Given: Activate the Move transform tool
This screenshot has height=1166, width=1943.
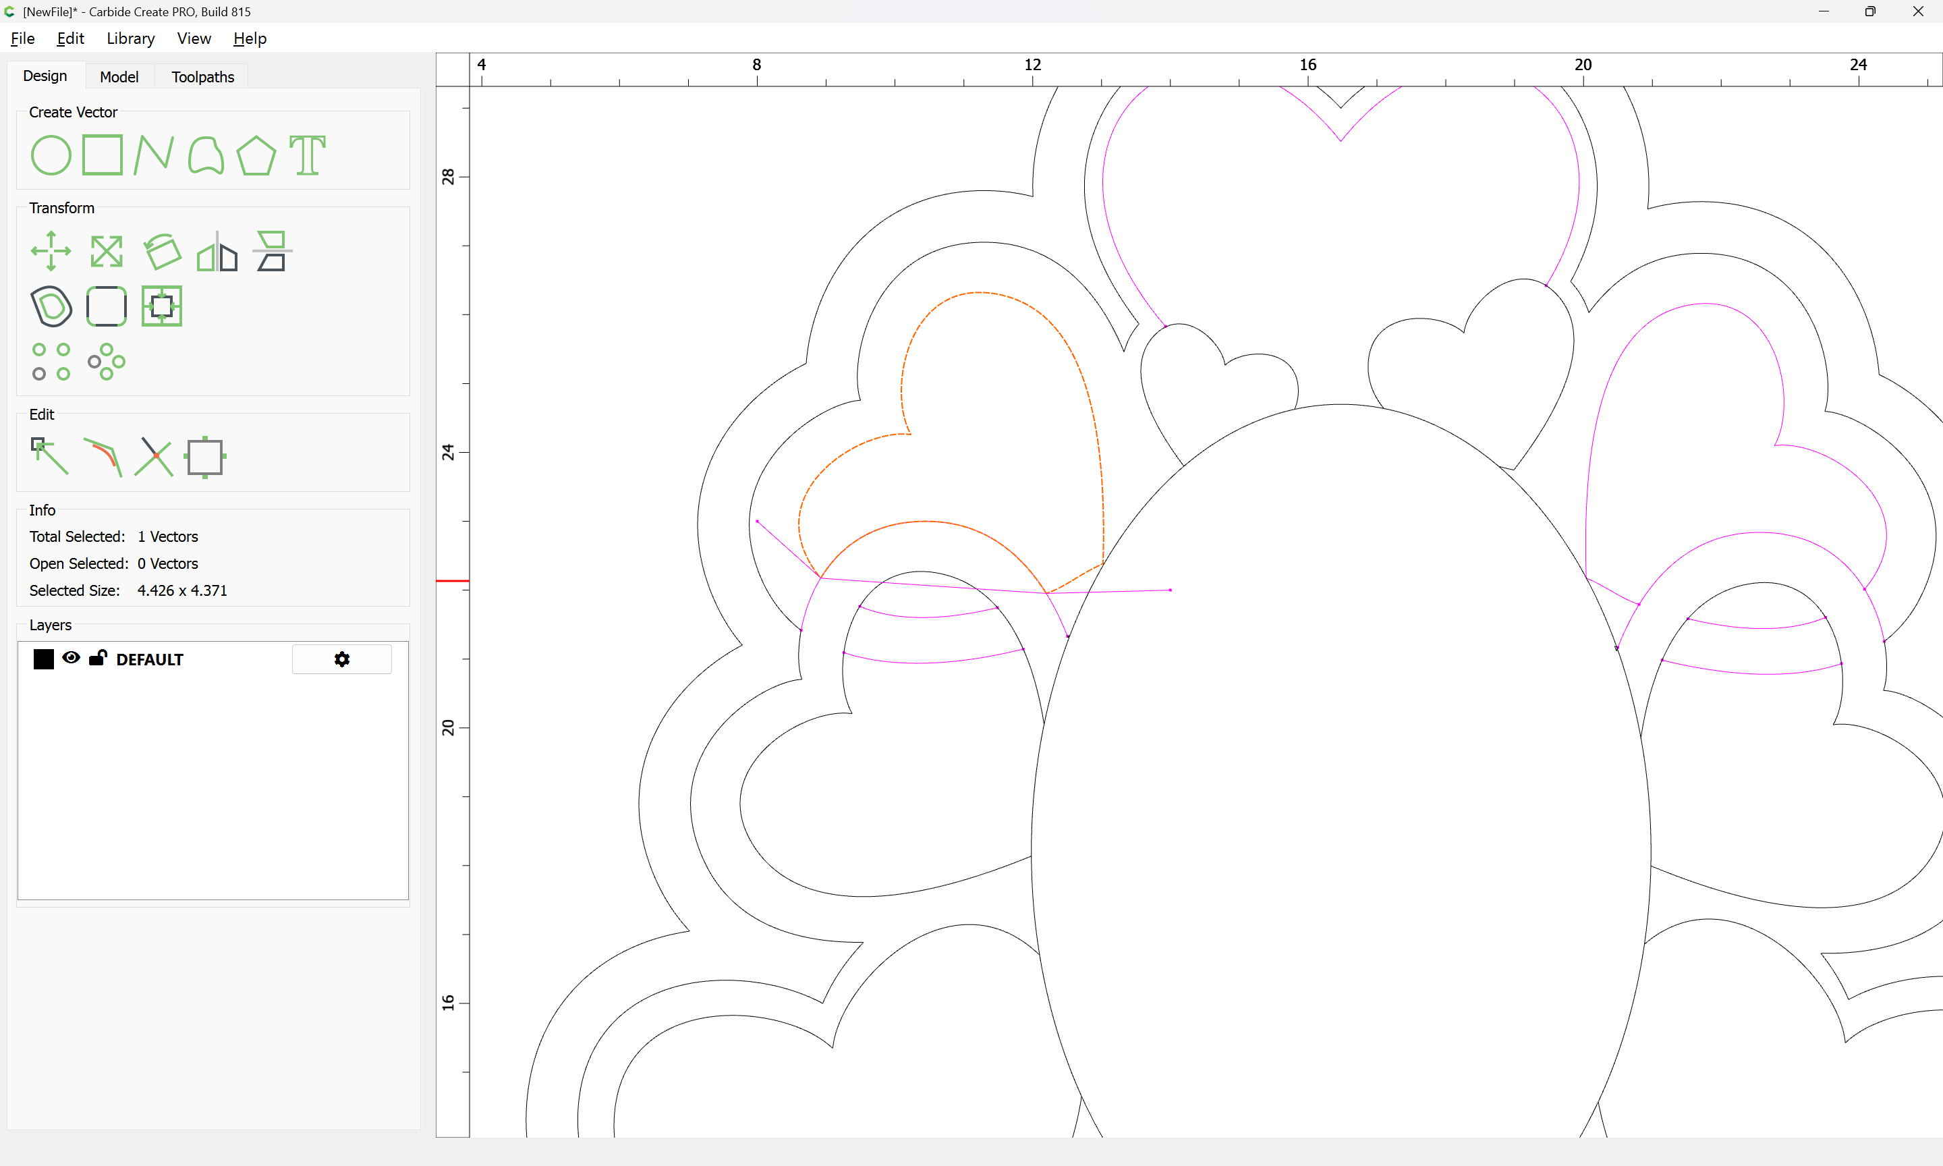Looking at the screenshot, I should (51, 252).
